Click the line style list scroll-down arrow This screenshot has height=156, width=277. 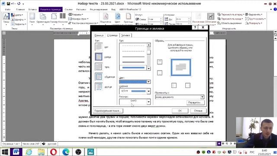[x=148, y=68]
